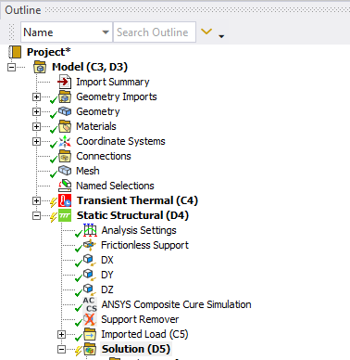Click the Solution (D5) folder icon
The width and height of the screenshot is (350, 360).
pyautogui.click(x=90, y=349)
